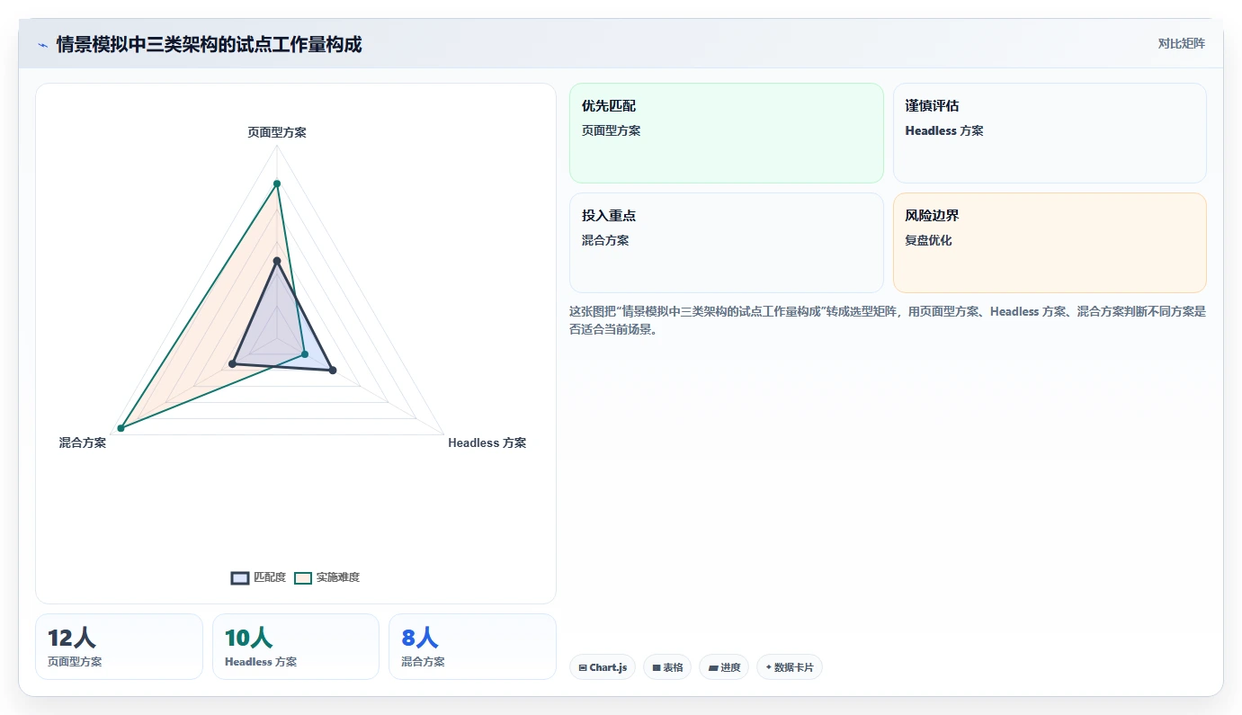Click the 数据卡片 tag chip
The height and width of the screenshot is (715, 1242).
790,667
